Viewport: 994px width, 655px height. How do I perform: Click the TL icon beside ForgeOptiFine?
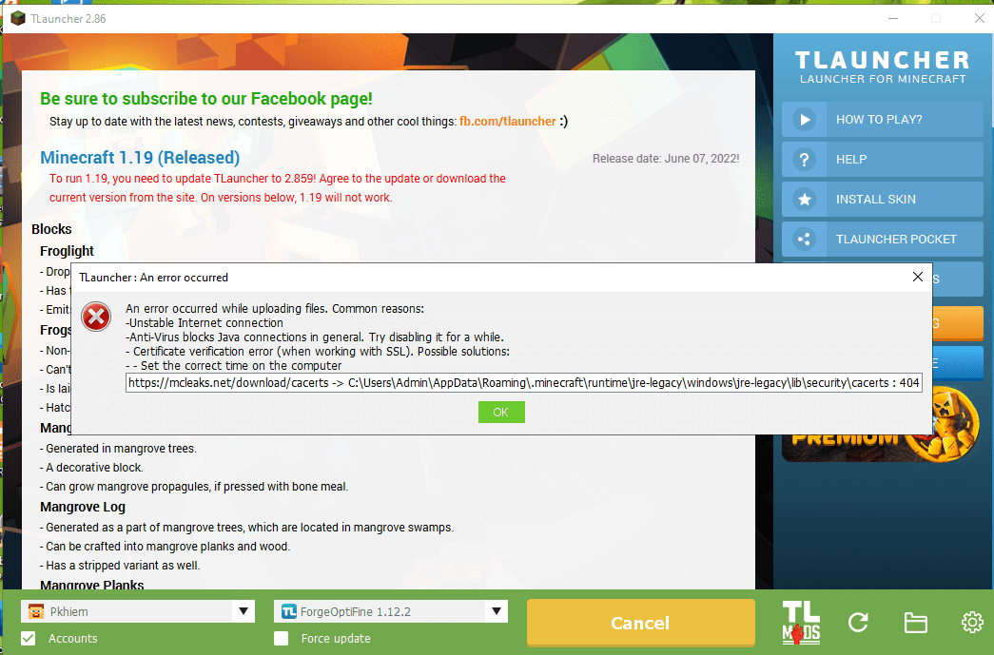click(289, 611)
